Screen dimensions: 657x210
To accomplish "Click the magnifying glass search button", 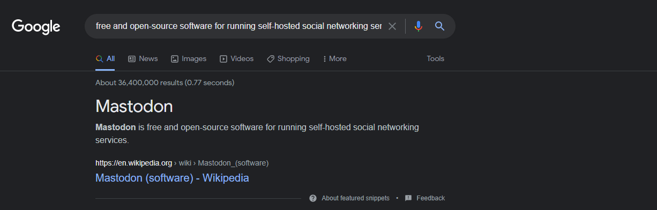I will pos(440,26).
